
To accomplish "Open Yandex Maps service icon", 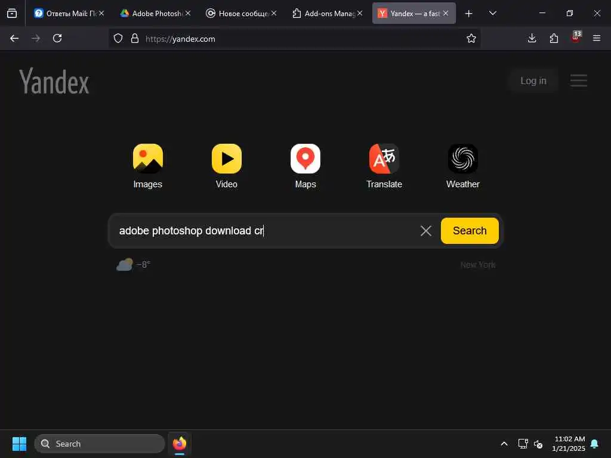I will [x=305, y=159].
